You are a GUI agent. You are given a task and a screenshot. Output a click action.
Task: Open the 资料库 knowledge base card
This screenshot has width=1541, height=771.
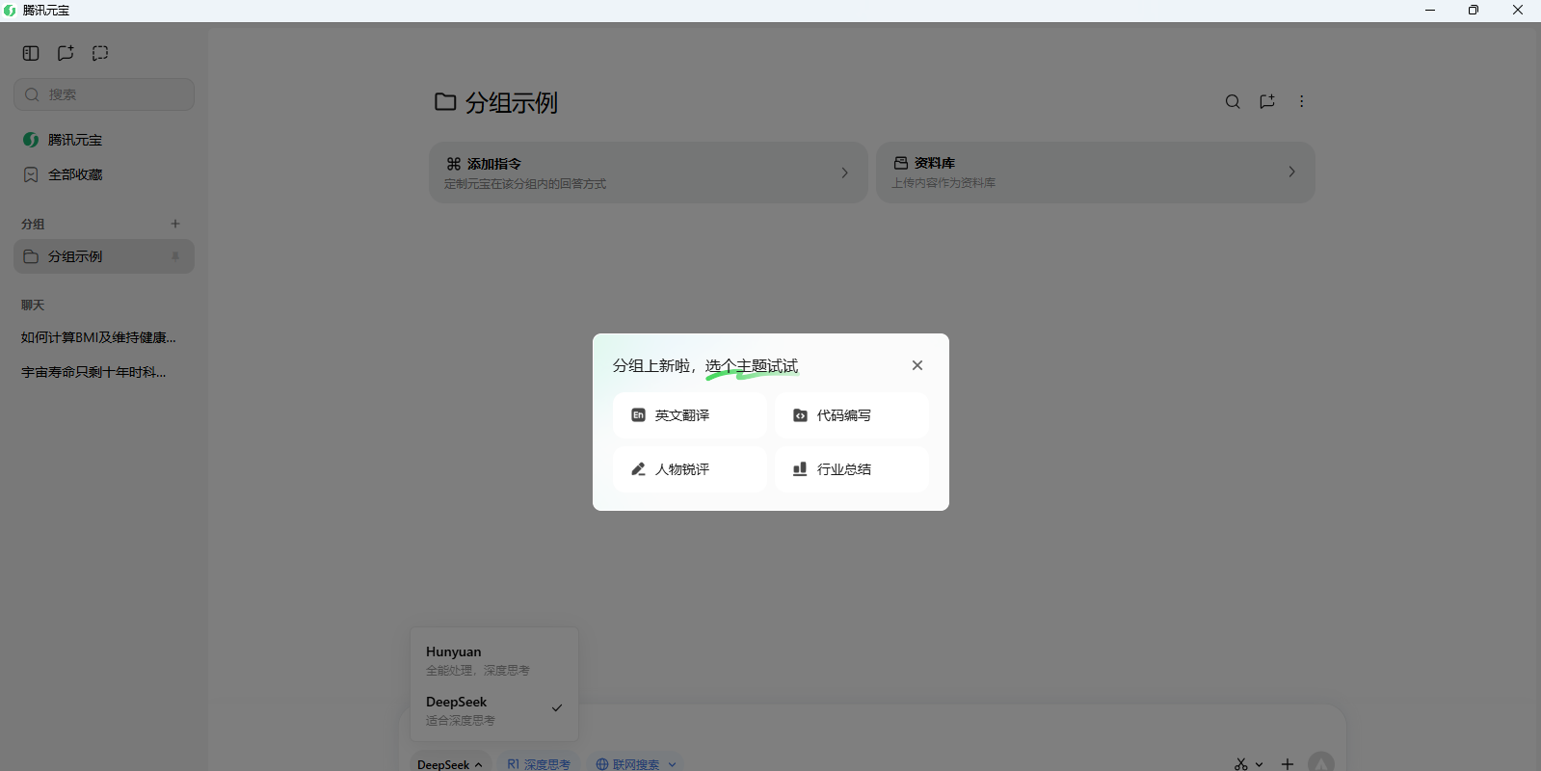pos(1095,173)
